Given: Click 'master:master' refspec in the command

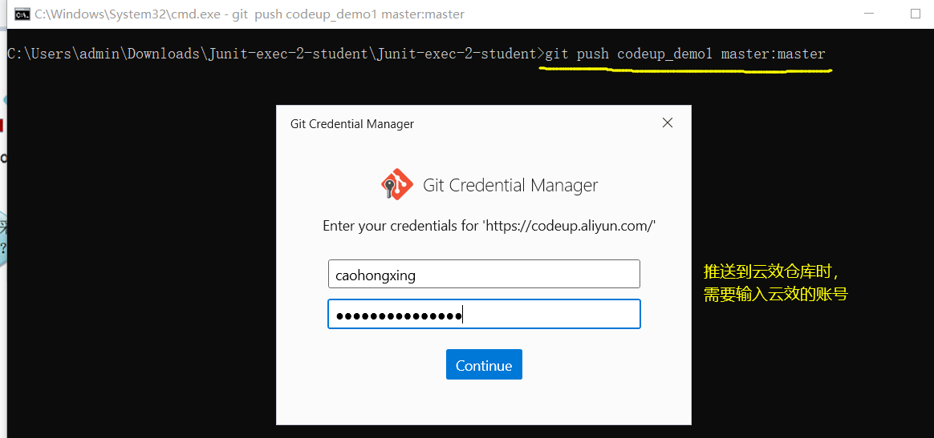Looking at the screenshot, I should [773, 54].
